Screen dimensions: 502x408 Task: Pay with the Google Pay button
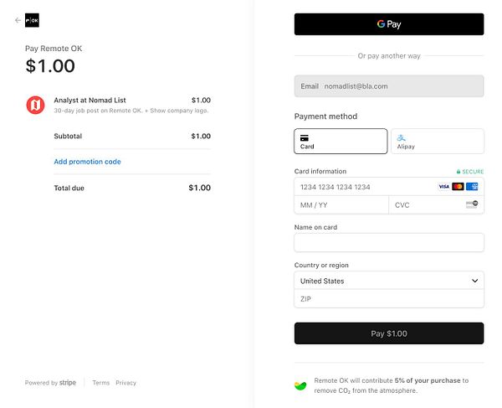point(389,24)
